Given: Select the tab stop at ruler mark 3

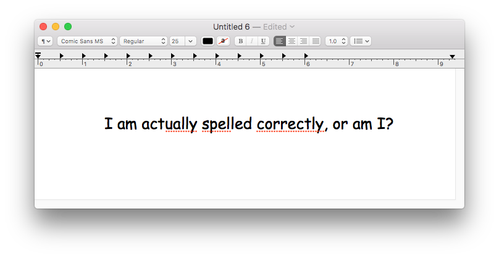Looking at the screenshot, I should click(x=173, y=56).
